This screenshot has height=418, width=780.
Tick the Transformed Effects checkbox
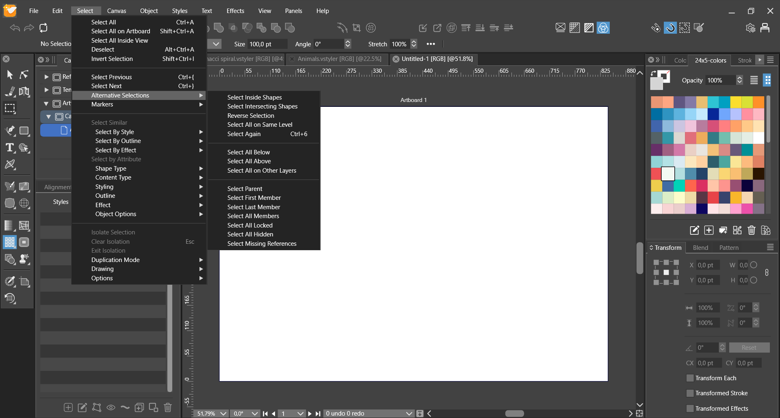tap(690, 409)
